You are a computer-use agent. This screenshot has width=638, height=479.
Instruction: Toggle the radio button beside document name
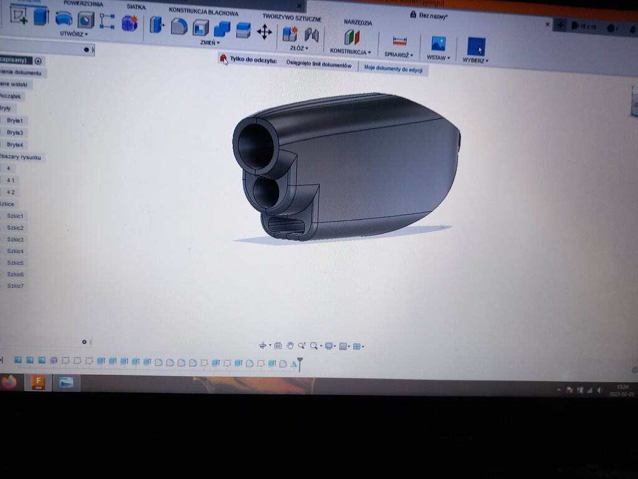coord(38,60)
